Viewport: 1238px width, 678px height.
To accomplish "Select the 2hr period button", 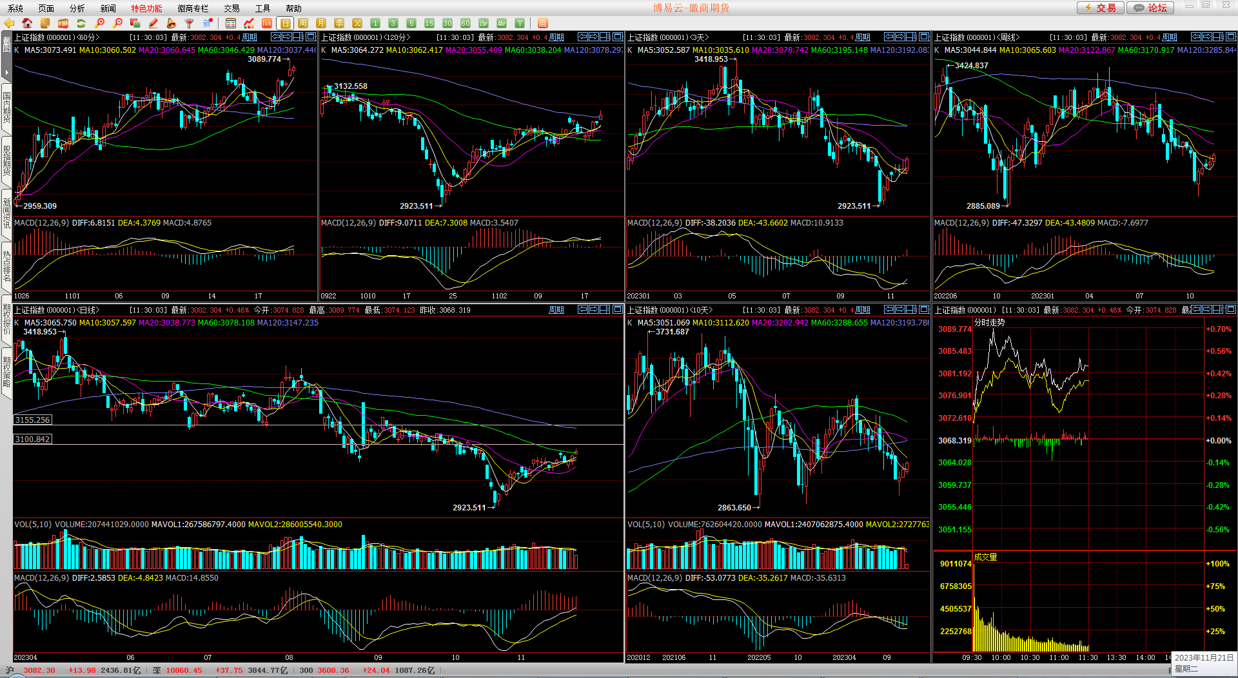I will pos(484,23).
